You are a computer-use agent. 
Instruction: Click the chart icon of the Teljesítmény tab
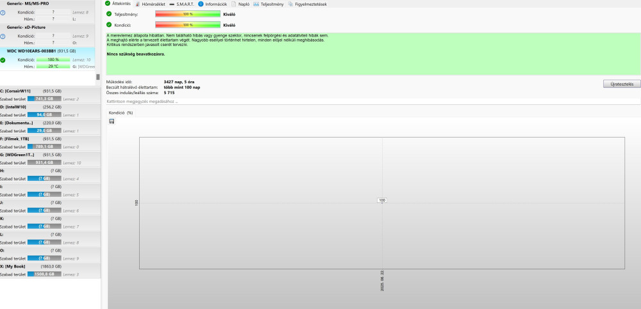[x=256, y=4]
